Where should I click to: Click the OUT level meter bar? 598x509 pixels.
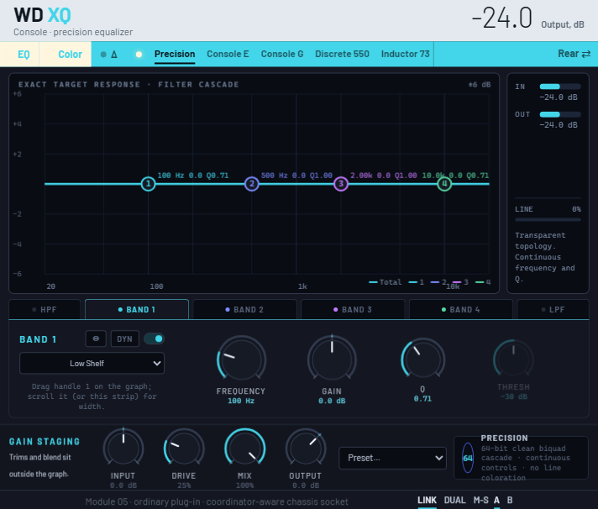pos(560,114)
